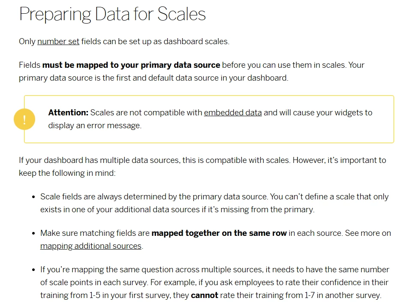Click the phrase "of scale points in each survey"
The image size is (406, 307).
point(94,283)
